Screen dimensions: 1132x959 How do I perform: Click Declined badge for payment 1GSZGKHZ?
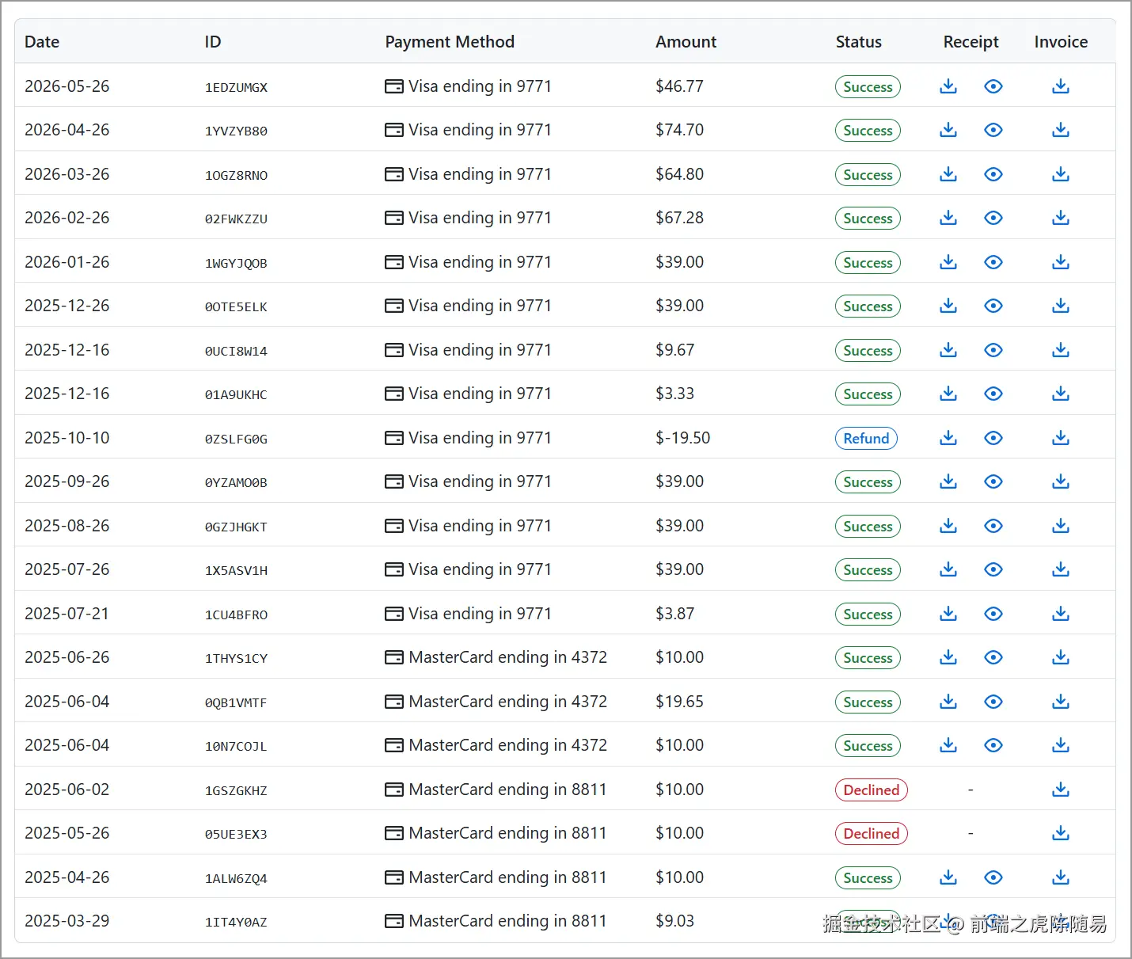click(x=871, y=790)
